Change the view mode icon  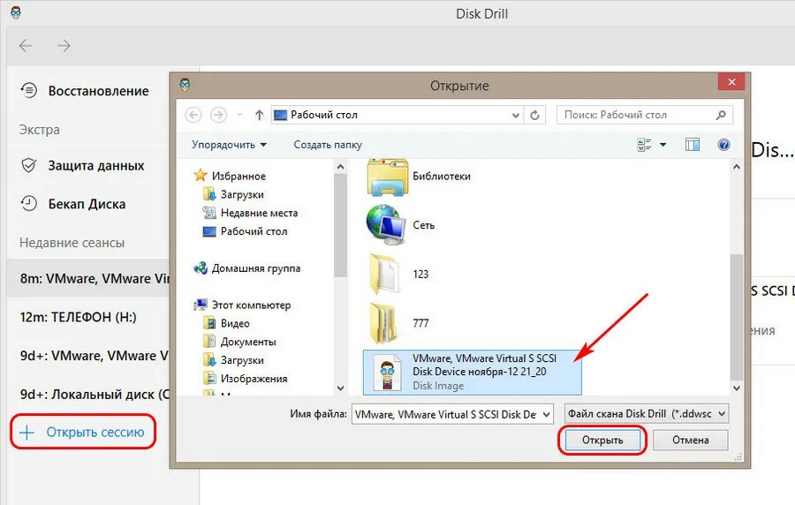[644, 145]
